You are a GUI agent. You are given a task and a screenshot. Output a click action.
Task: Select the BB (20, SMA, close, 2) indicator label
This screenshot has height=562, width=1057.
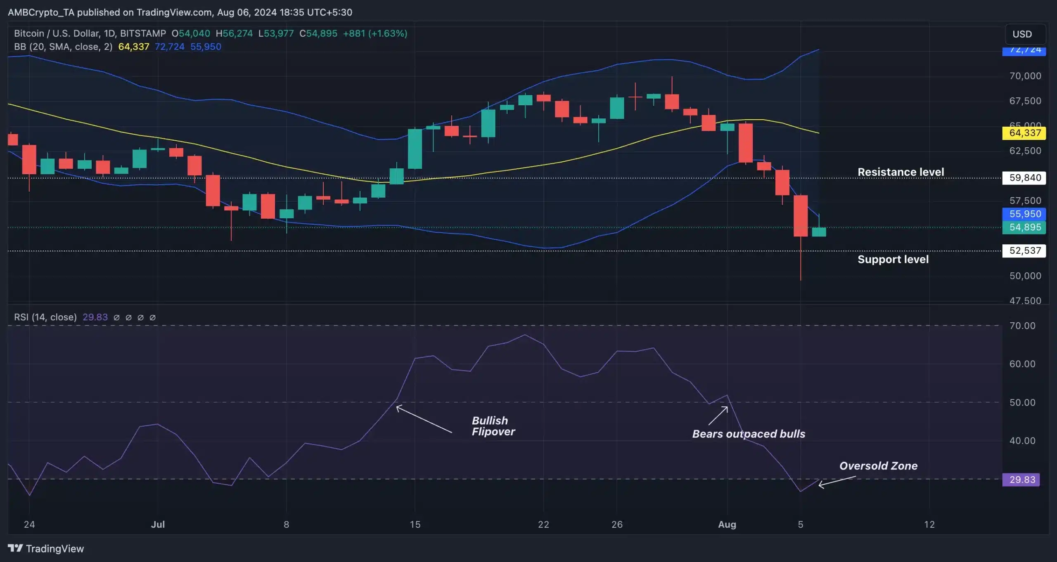63,47
